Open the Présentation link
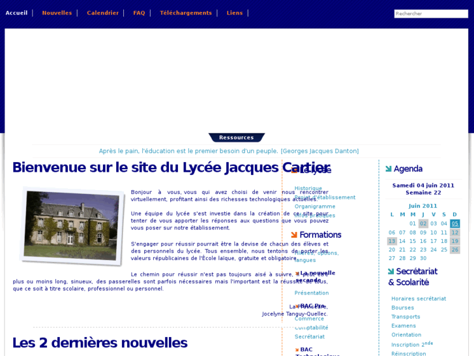Image resolution: width=474 pixels, height=356 pixels. [312, 293]
